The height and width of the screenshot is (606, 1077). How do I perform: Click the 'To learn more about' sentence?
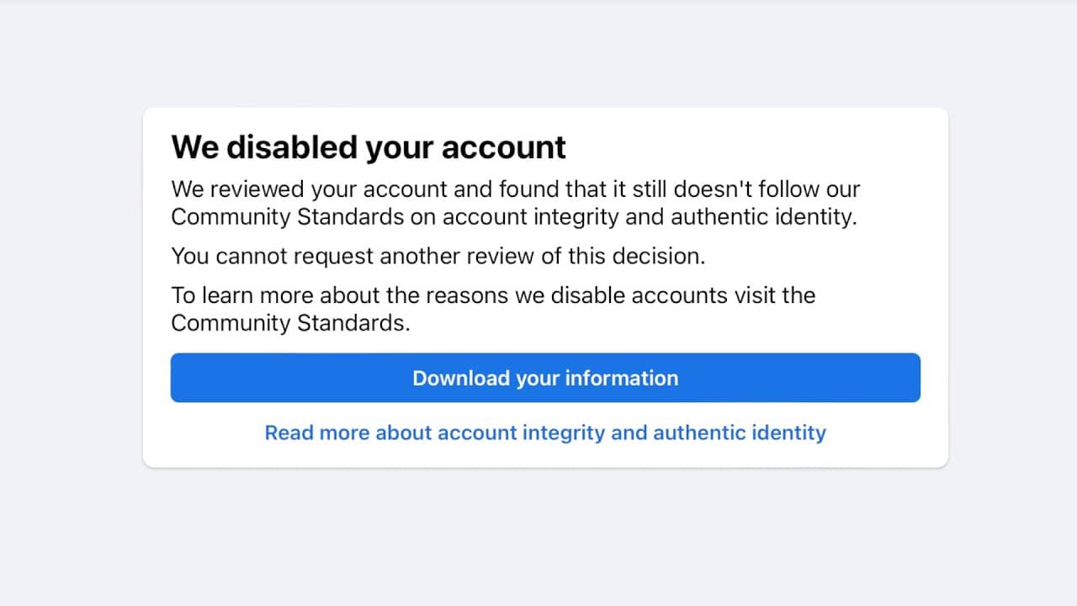pyautogui.click(x=492, y=309)
